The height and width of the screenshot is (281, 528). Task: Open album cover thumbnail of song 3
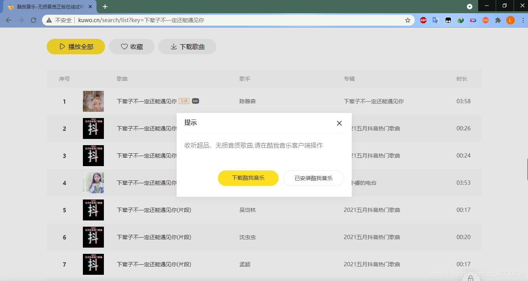[93, 156]
